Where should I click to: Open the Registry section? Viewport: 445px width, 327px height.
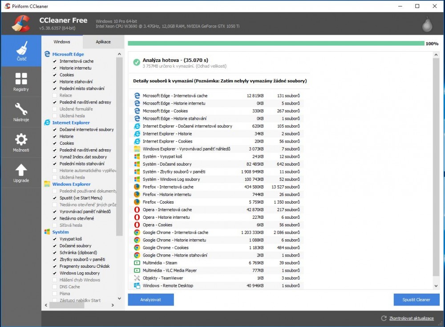[x=21, y=82]
